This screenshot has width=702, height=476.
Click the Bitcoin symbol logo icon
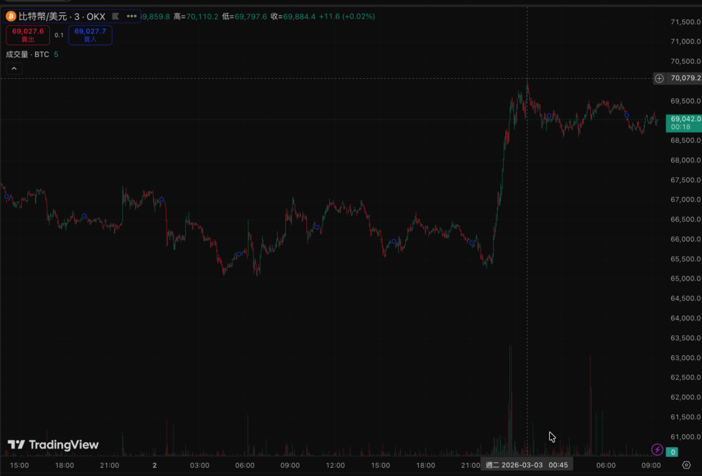tap(12, 16)
